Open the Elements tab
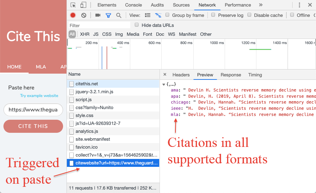 pyautogui.click(x=107, y=5)
